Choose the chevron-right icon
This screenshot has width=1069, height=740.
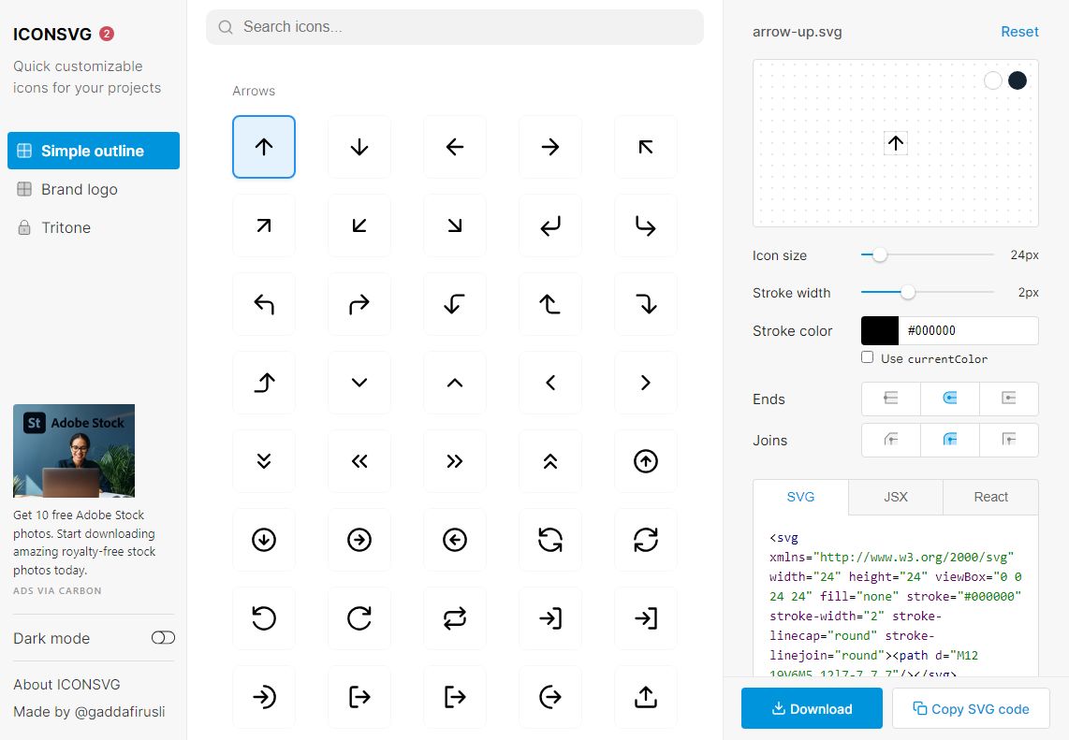coord(646,383)
